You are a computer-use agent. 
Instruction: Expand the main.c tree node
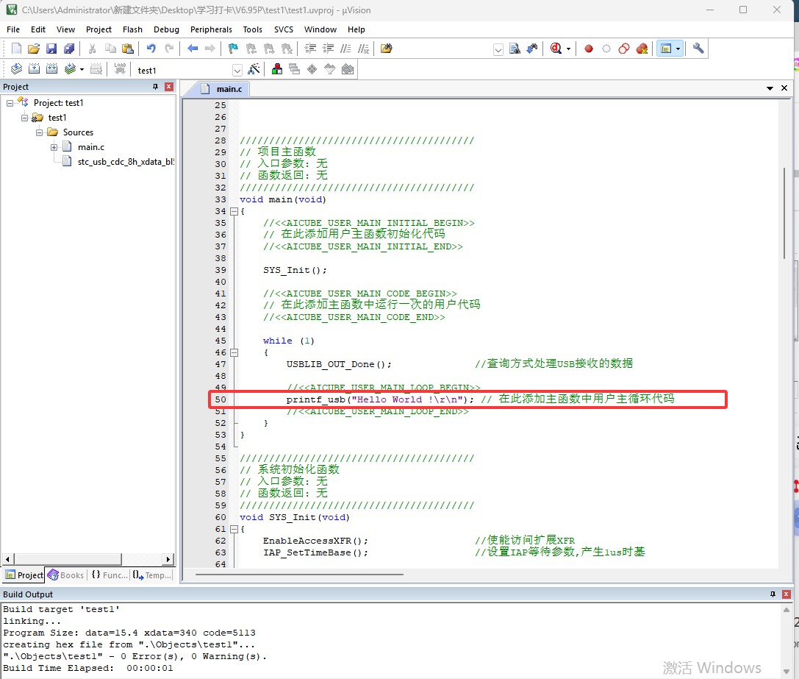54,147
